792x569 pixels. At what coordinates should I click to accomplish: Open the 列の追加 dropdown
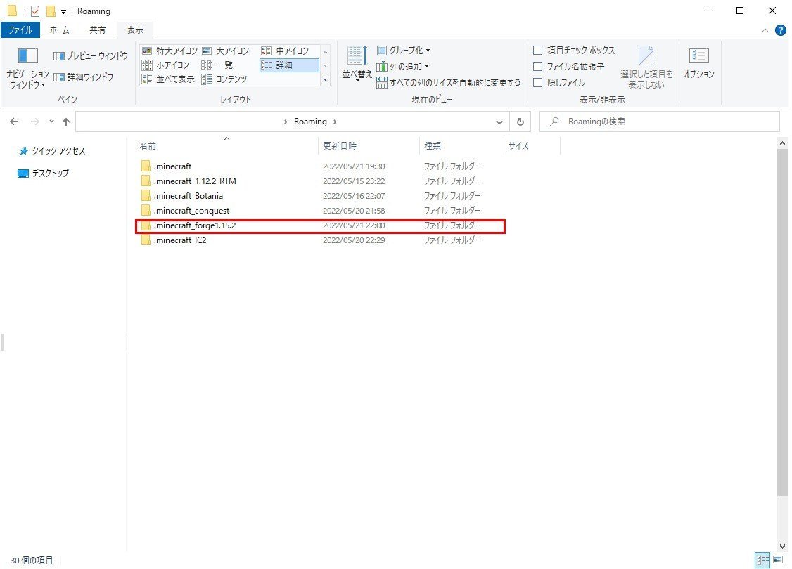(402, 66)
